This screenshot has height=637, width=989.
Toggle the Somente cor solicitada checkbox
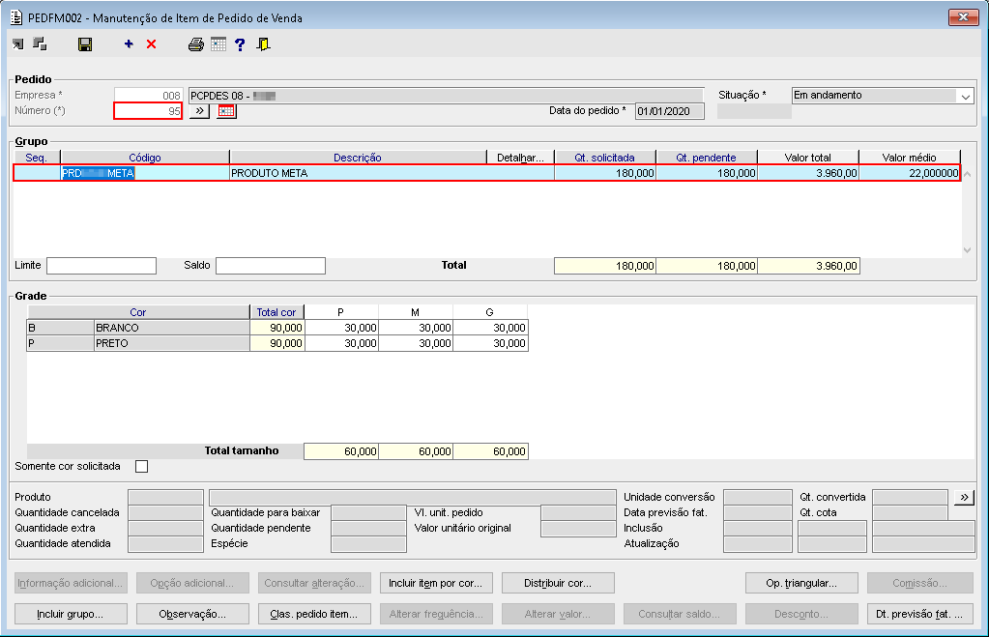(x=142, y=467)
